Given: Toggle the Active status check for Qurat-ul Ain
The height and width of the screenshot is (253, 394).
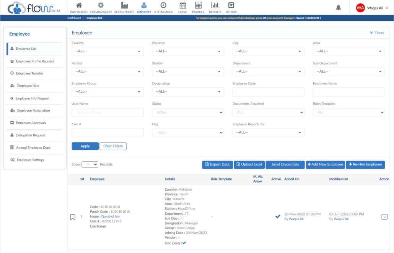Looking at the screenshot, I should [x=278, y=216].
